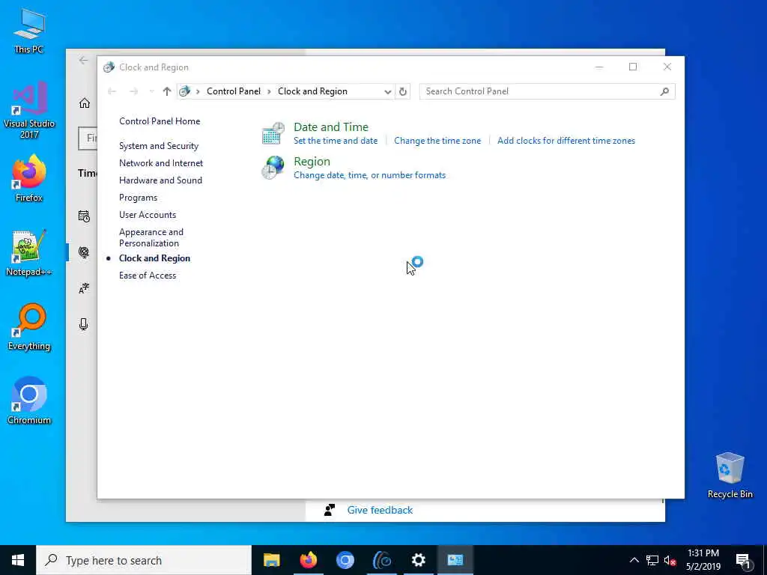Click the back arrow in Settings window
Viewport: 767px width, 575px height.
pos(84,60)
